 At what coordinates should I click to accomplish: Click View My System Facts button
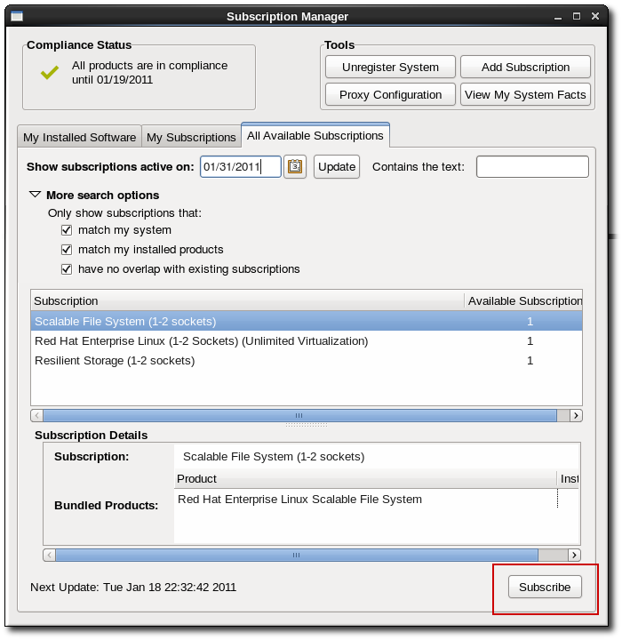(525, 95)
